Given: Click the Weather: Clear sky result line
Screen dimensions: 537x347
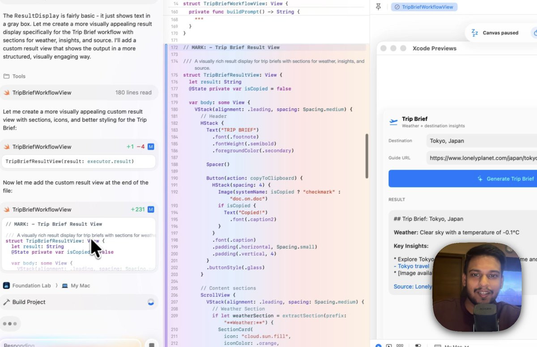Looking at the screenshot, I should (456, 233).
